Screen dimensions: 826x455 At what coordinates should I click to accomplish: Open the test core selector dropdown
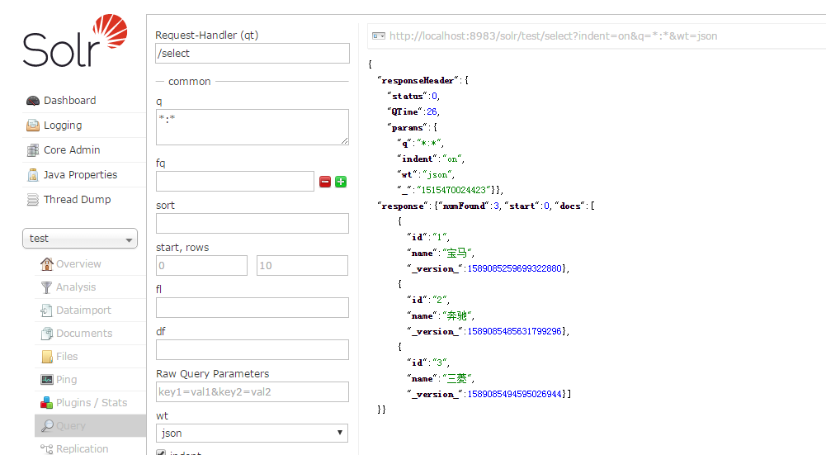[x=80, y=239]
